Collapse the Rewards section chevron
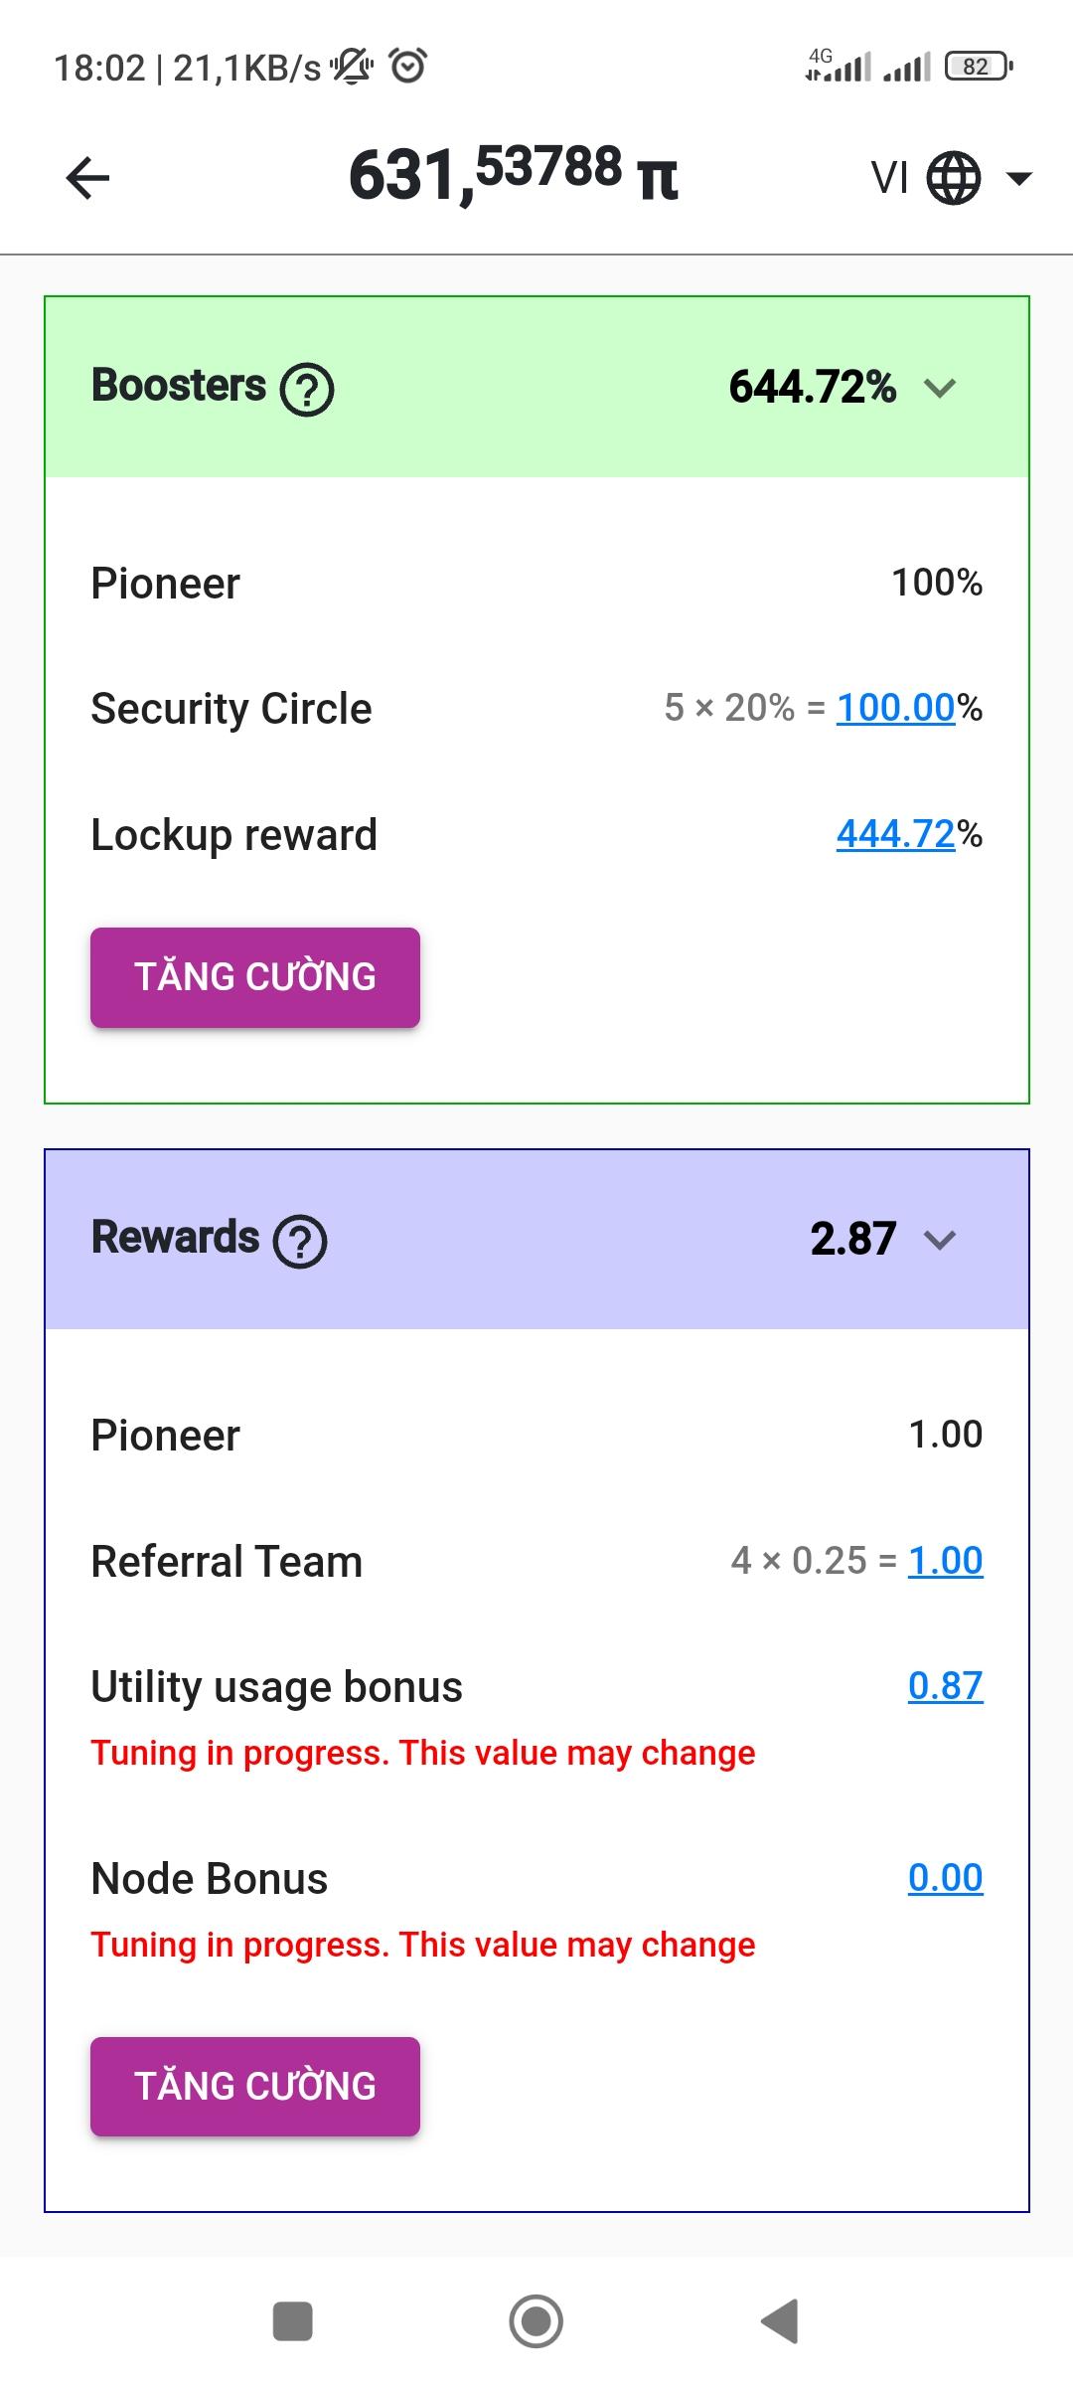The image size is (1073, 2386). point(939,1240)
